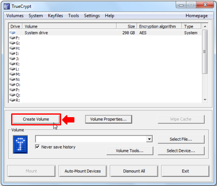Viewport: 217px width, 186px height.
Task: Click the Exit button
Action: click(185, 171)
